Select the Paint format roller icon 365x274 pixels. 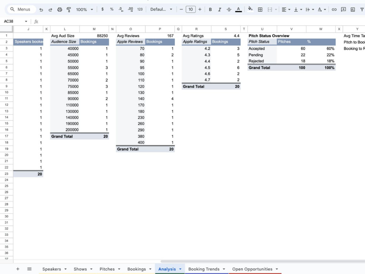click(x=69, y=9)
